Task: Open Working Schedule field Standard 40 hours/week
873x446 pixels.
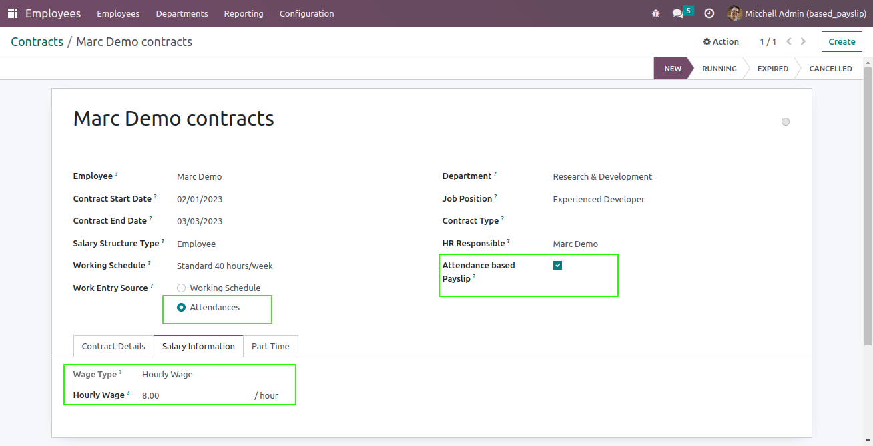Action: click(x=225, y=266)
